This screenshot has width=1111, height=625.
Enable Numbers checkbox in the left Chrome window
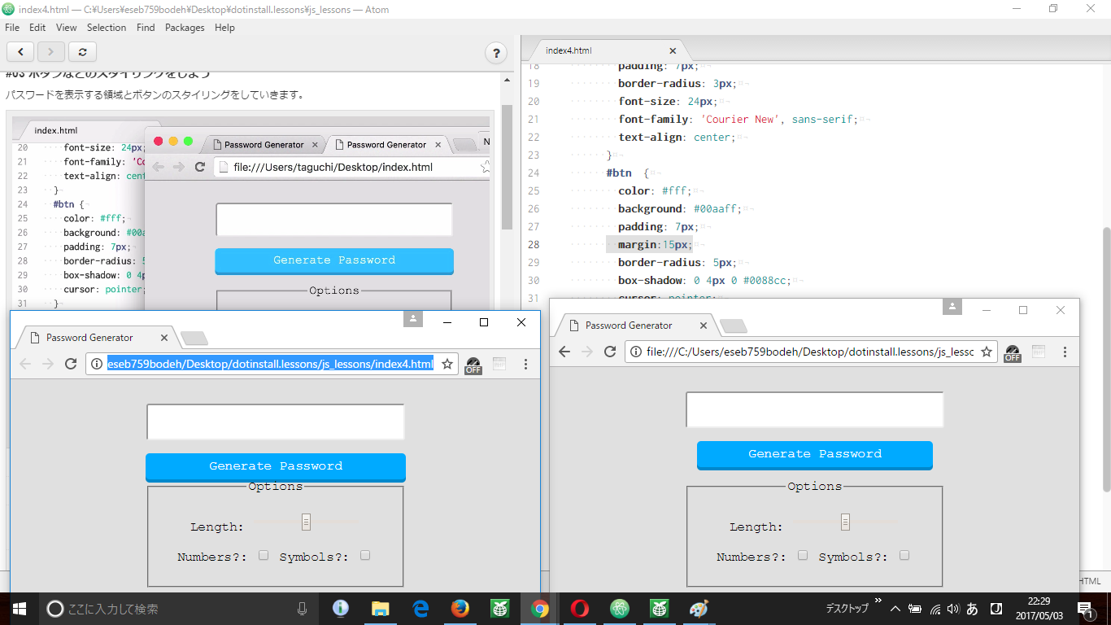264,555
